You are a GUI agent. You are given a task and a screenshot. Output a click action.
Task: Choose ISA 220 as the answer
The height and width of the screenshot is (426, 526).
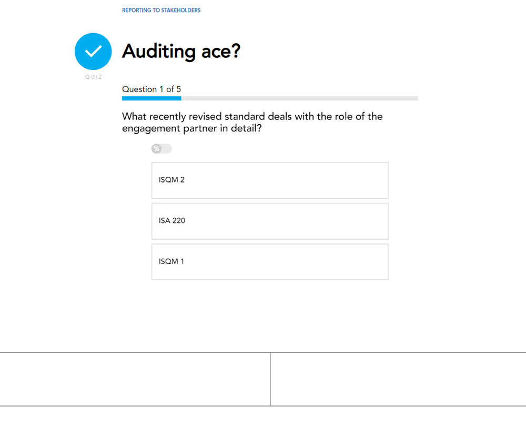click(270, 221)
